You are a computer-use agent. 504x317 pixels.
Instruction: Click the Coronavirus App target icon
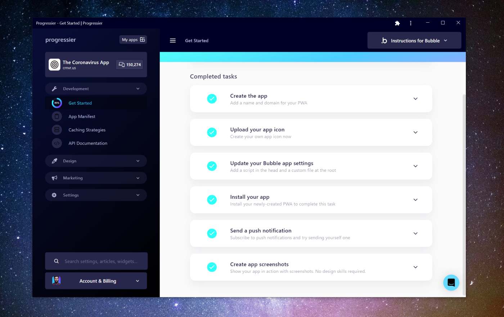54,65
